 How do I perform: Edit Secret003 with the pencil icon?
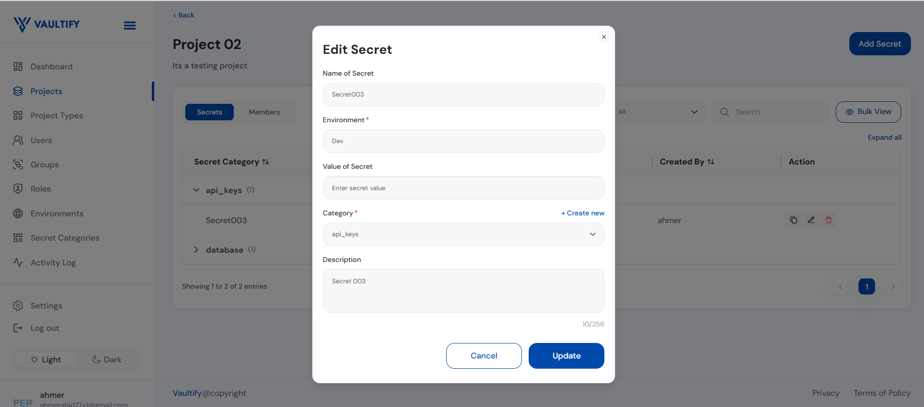(x=811, y=220)
